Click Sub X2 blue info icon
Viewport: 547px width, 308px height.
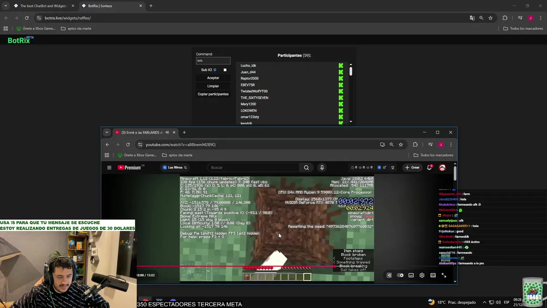point(215,70)
